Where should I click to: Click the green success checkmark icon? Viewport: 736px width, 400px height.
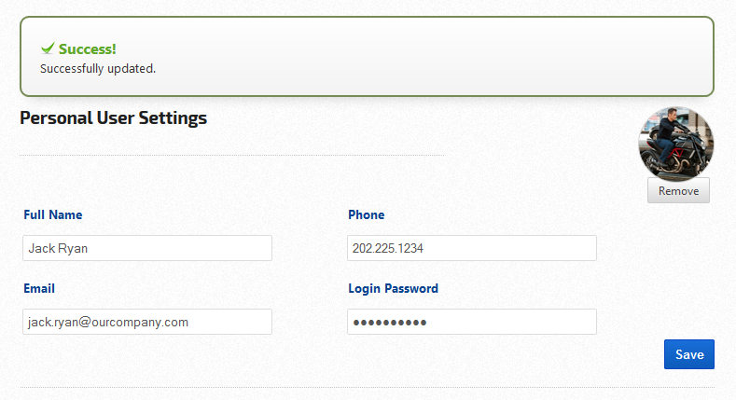(x=48, y=48)
